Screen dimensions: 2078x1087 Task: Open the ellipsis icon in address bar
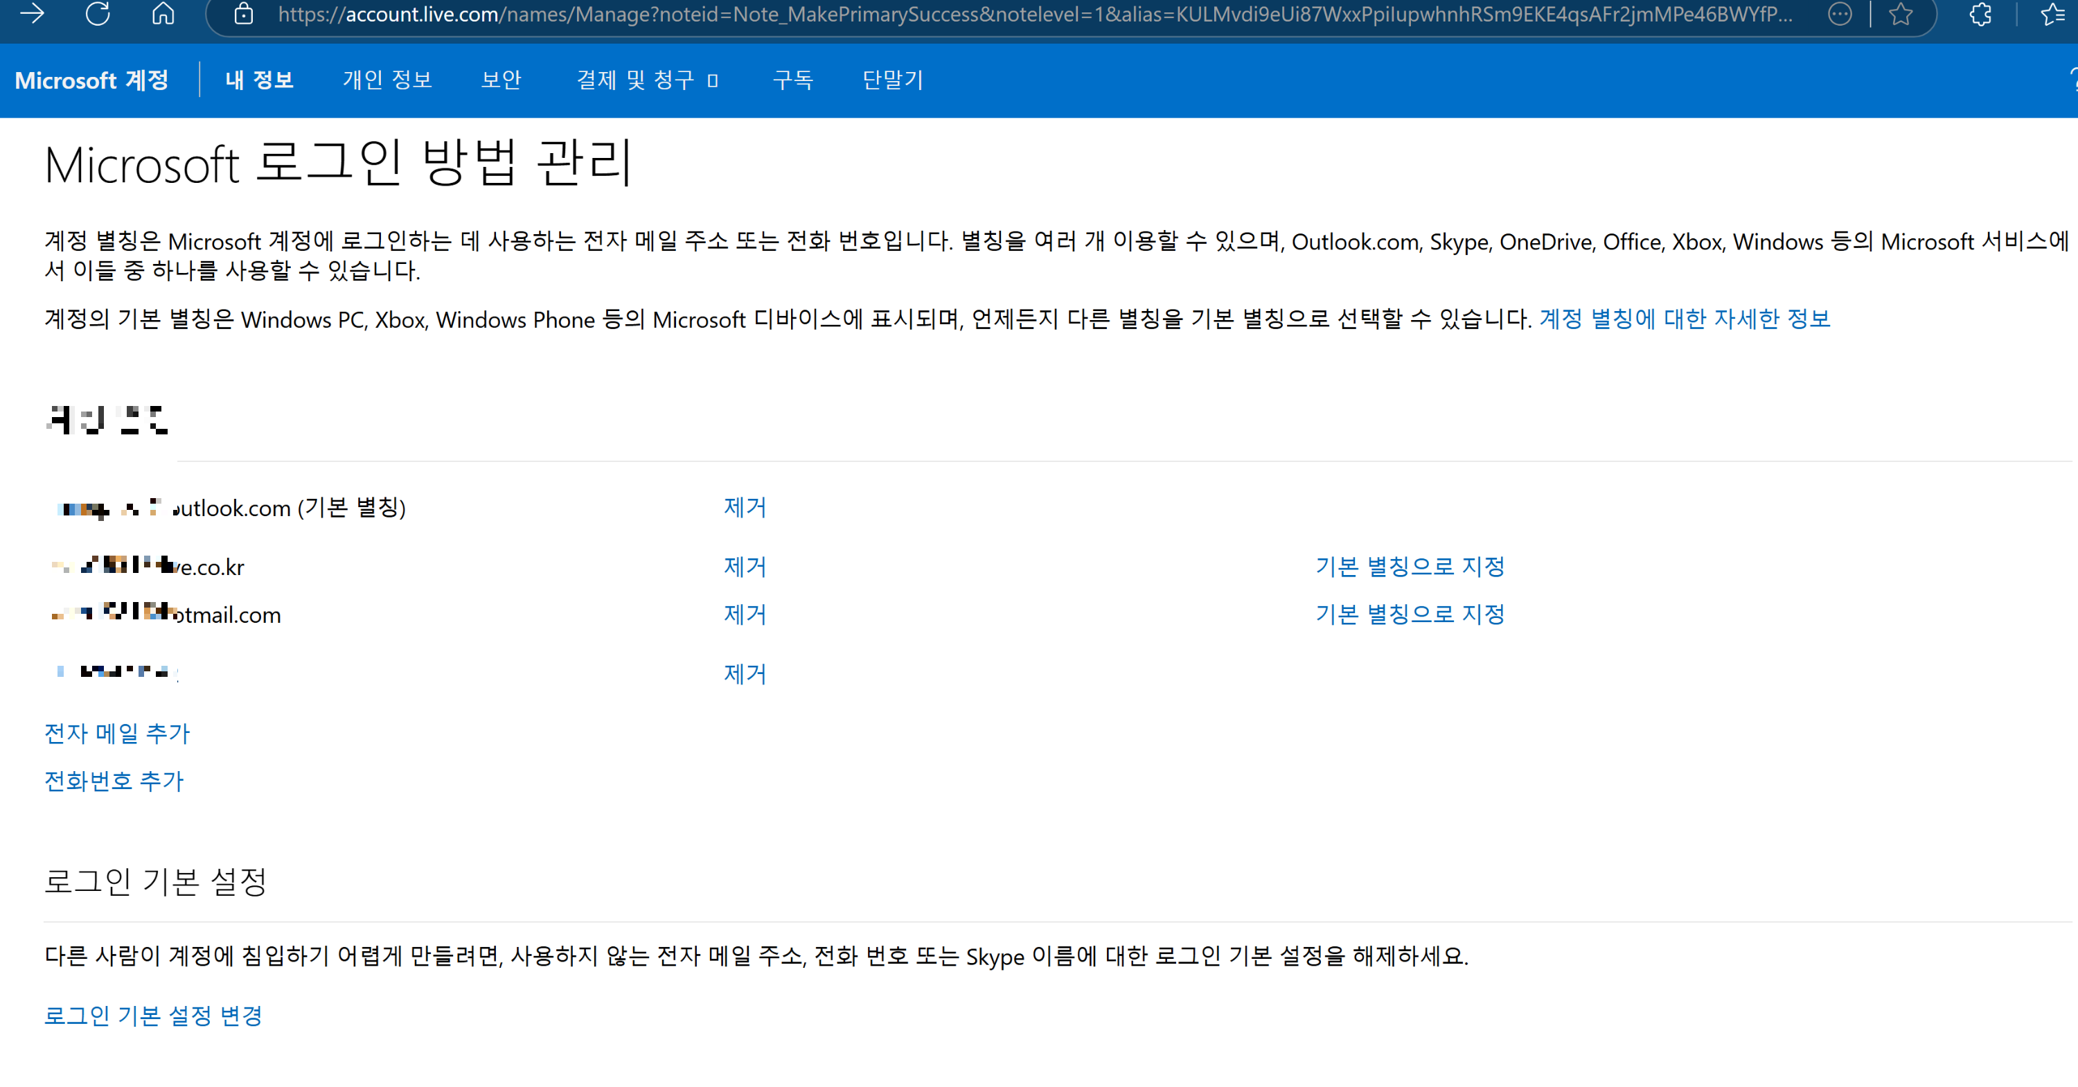tap(1839, 14)
